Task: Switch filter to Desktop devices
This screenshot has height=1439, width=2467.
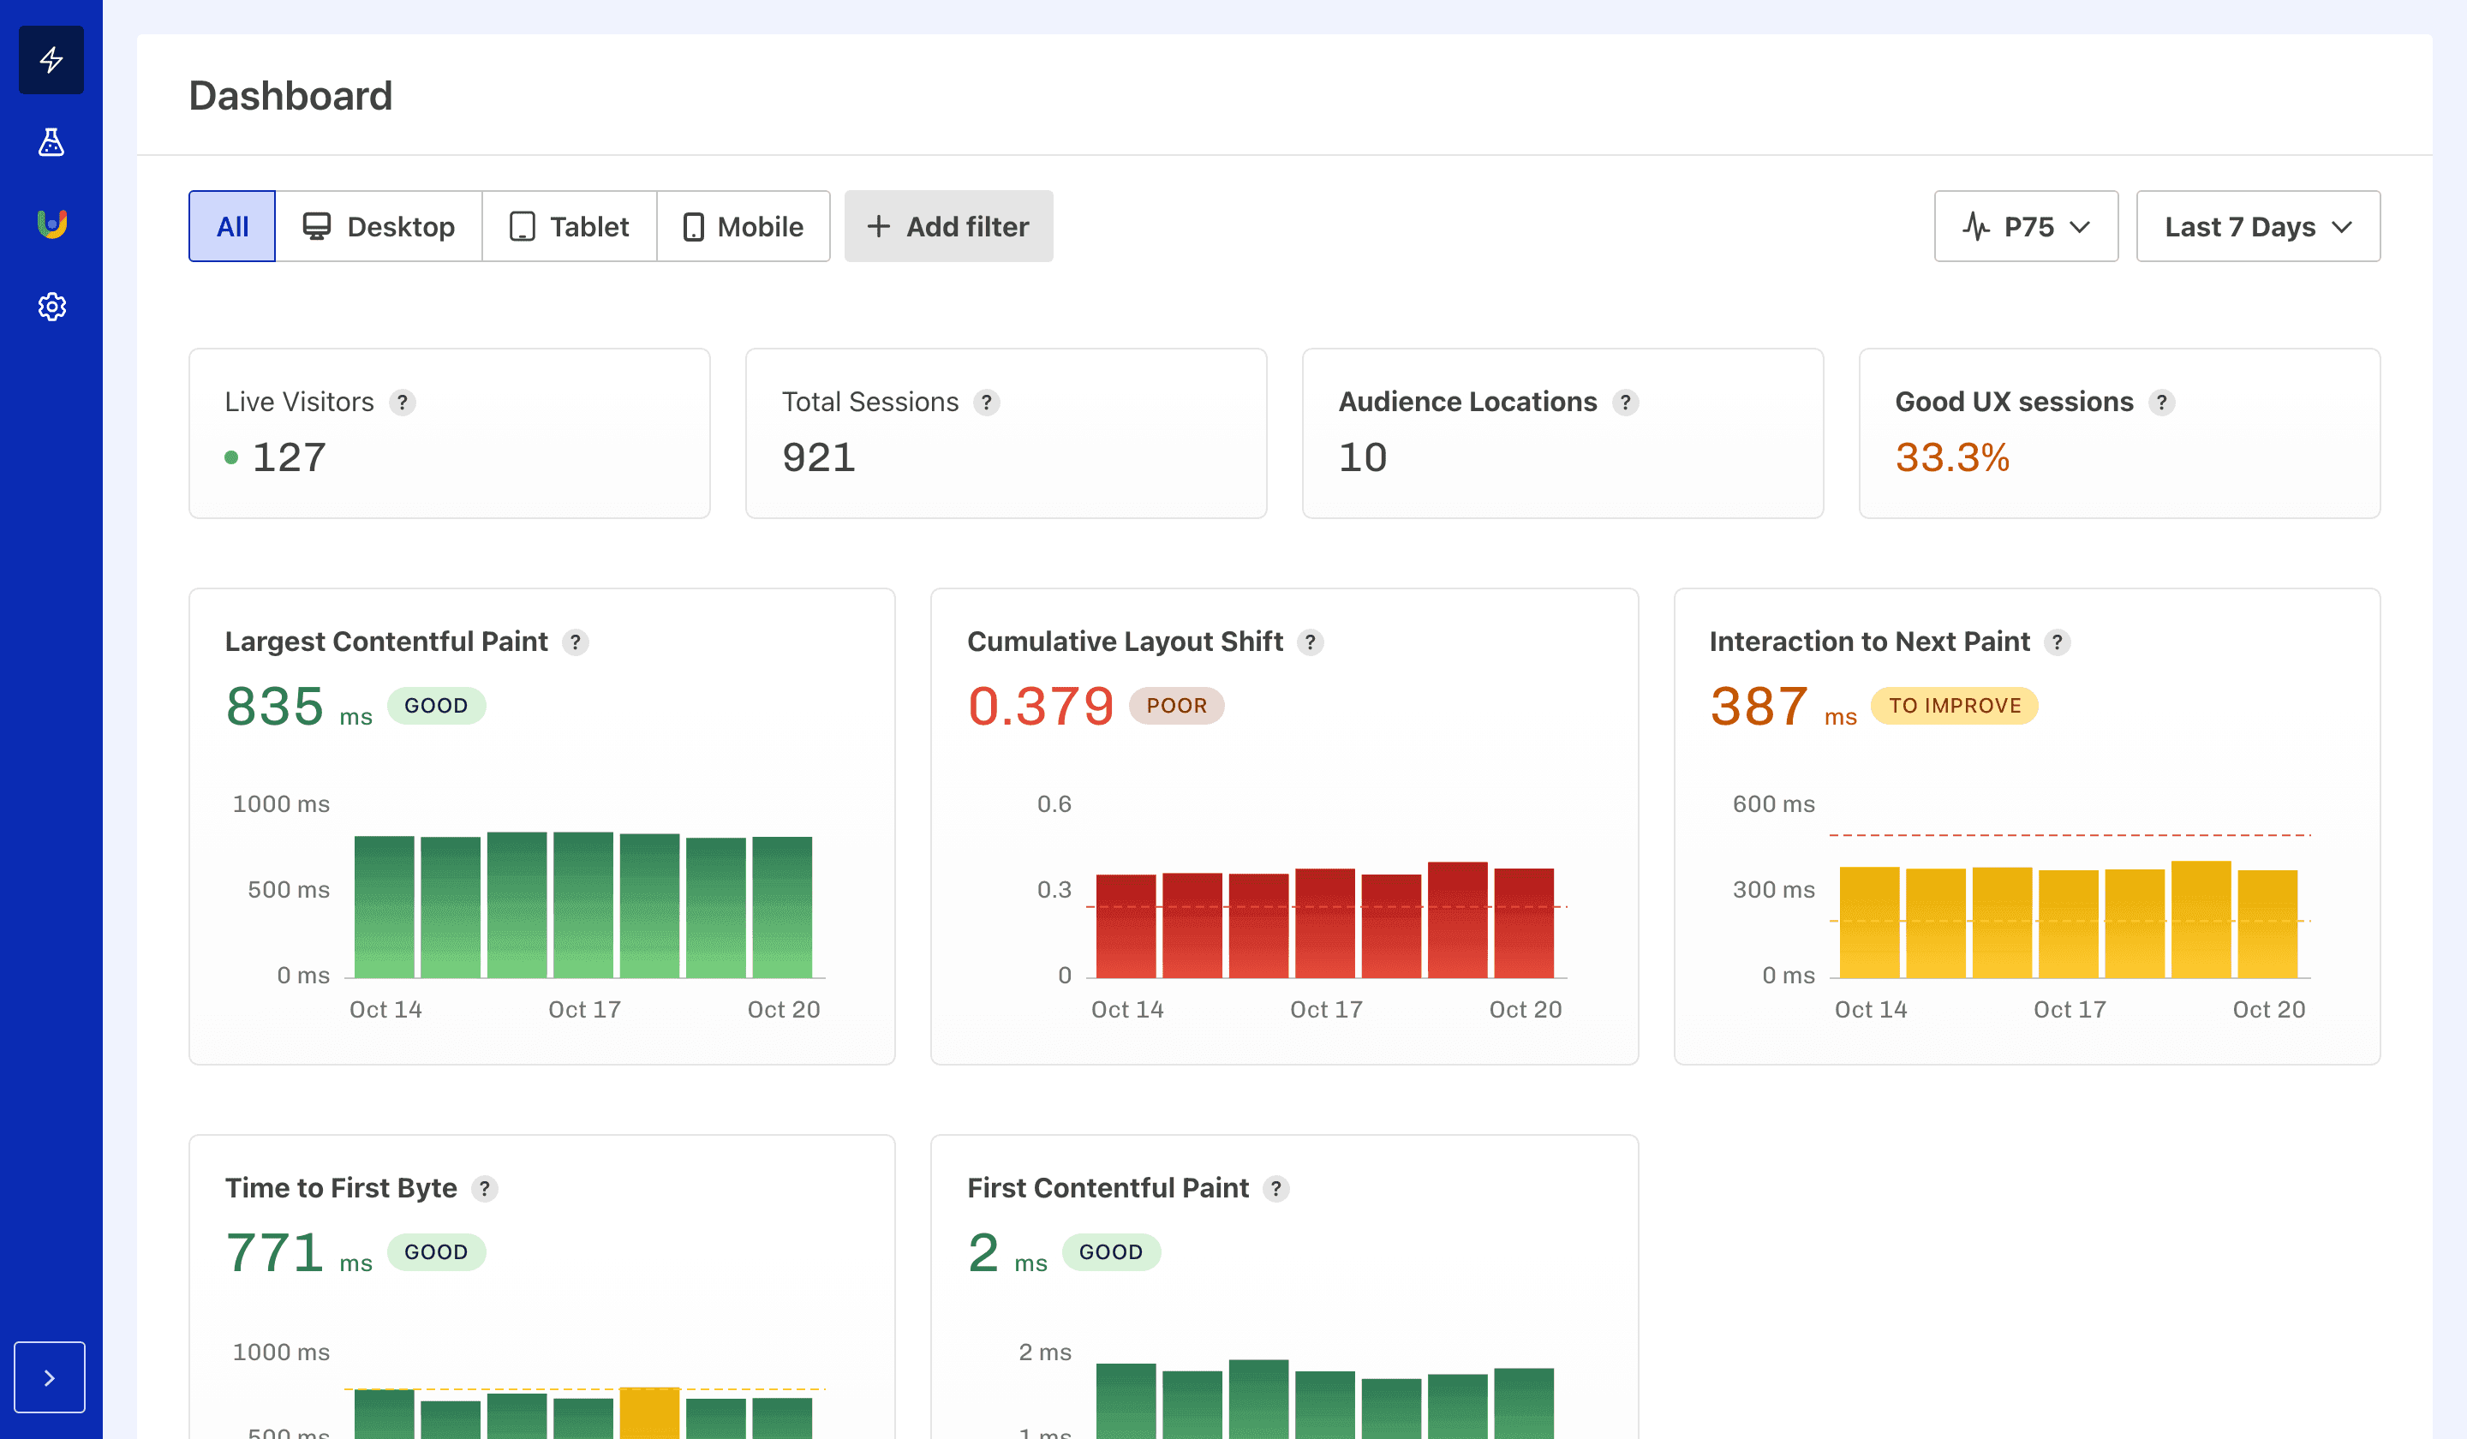Action: pos(379,226)
